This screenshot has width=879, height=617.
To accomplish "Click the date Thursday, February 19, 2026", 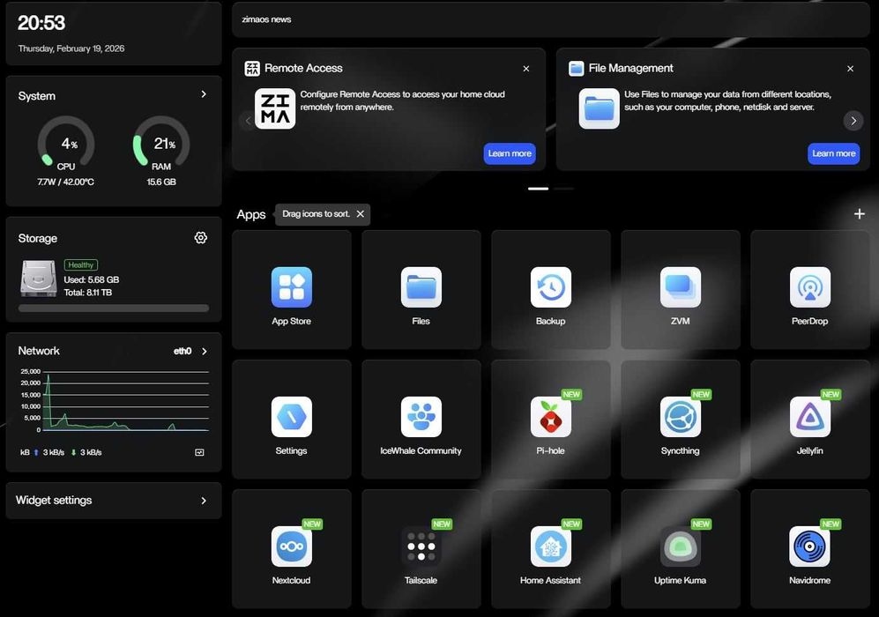I will tap(71, 48).
